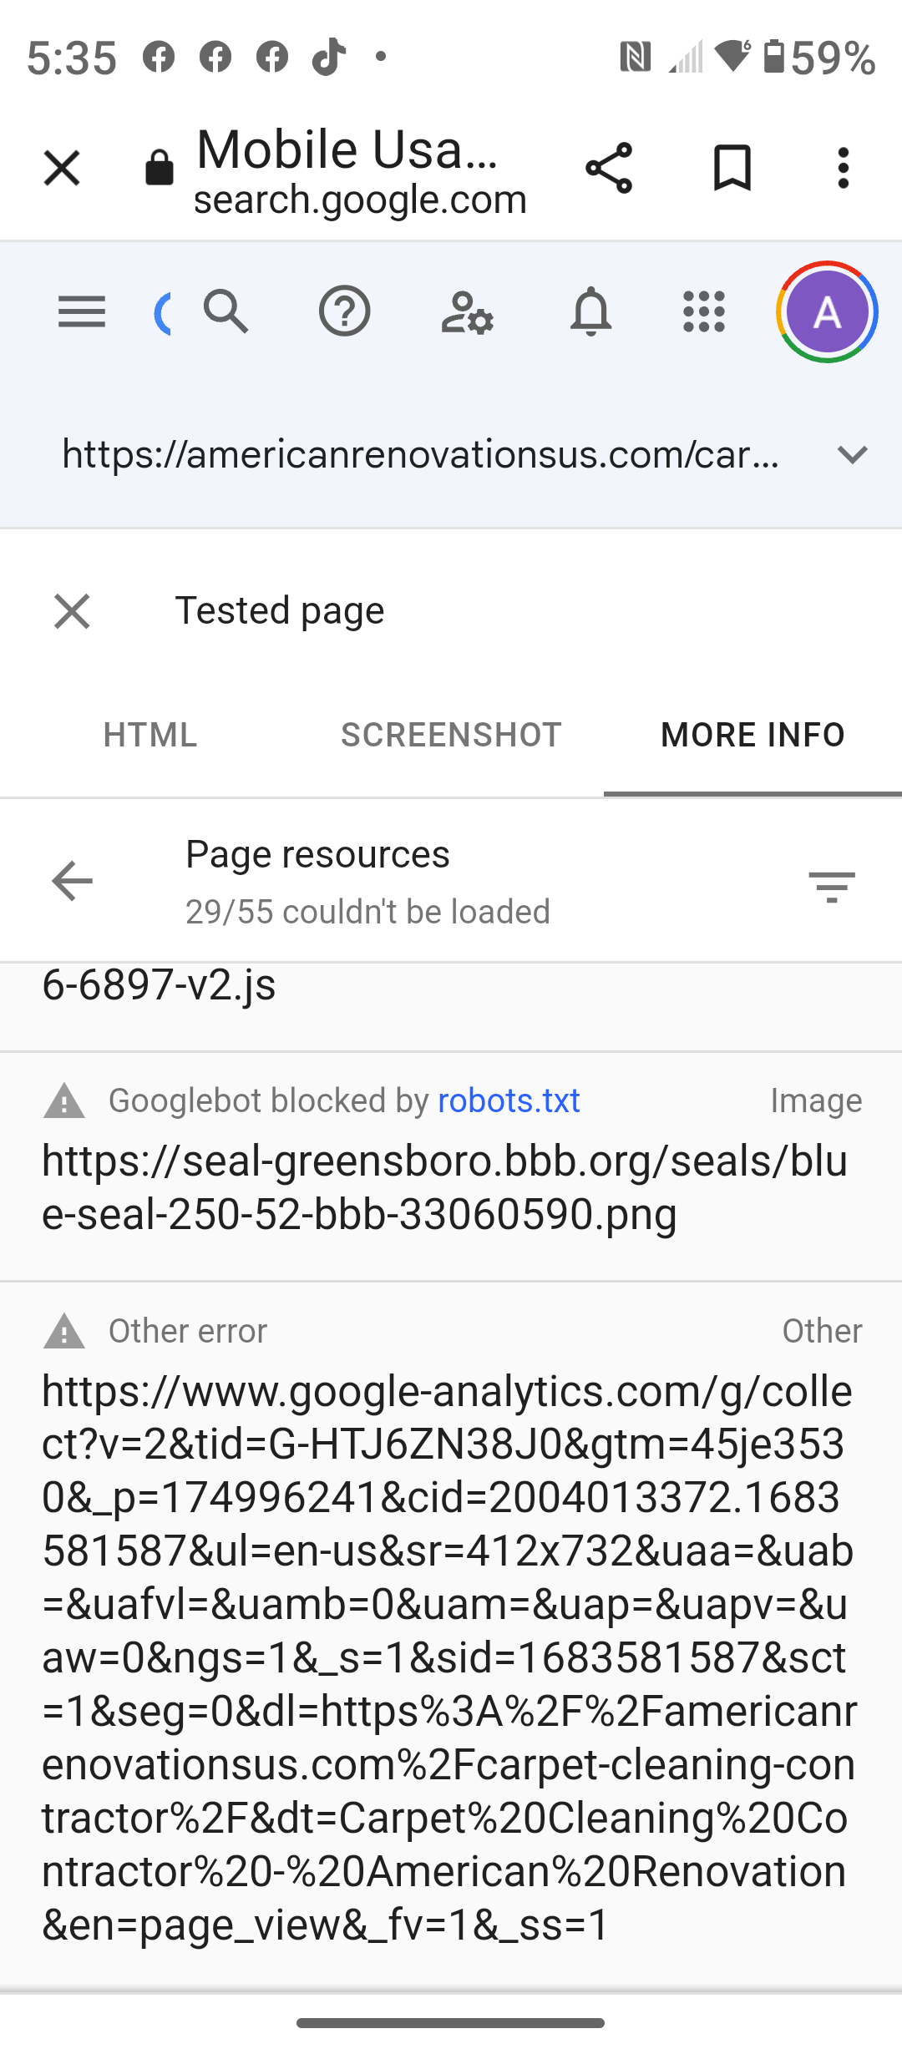This screenshot has width=902, height=2054.
Task: Close the Tested page panel
Action: tap(72, 611)
